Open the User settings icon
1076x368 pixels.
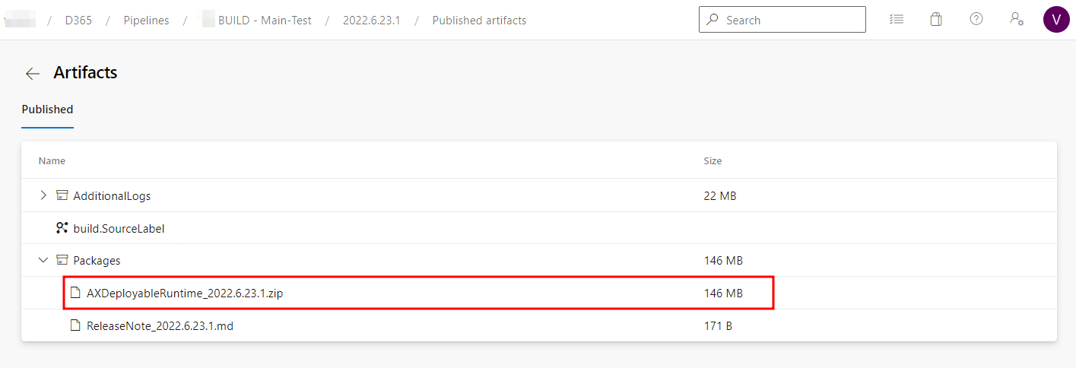(x=1016, y=20)
